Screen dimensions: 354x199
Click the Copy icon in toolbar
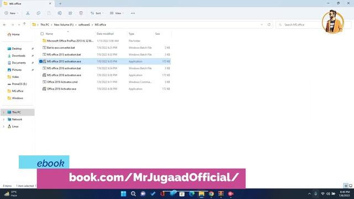pos(38,13)
